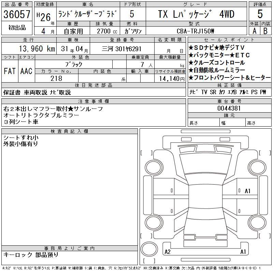The width and height of the screenshot is (273, 273).
Task: Select note 右2本出しマフラー取付★サンルーフ
Action: (x=53, y=109)
